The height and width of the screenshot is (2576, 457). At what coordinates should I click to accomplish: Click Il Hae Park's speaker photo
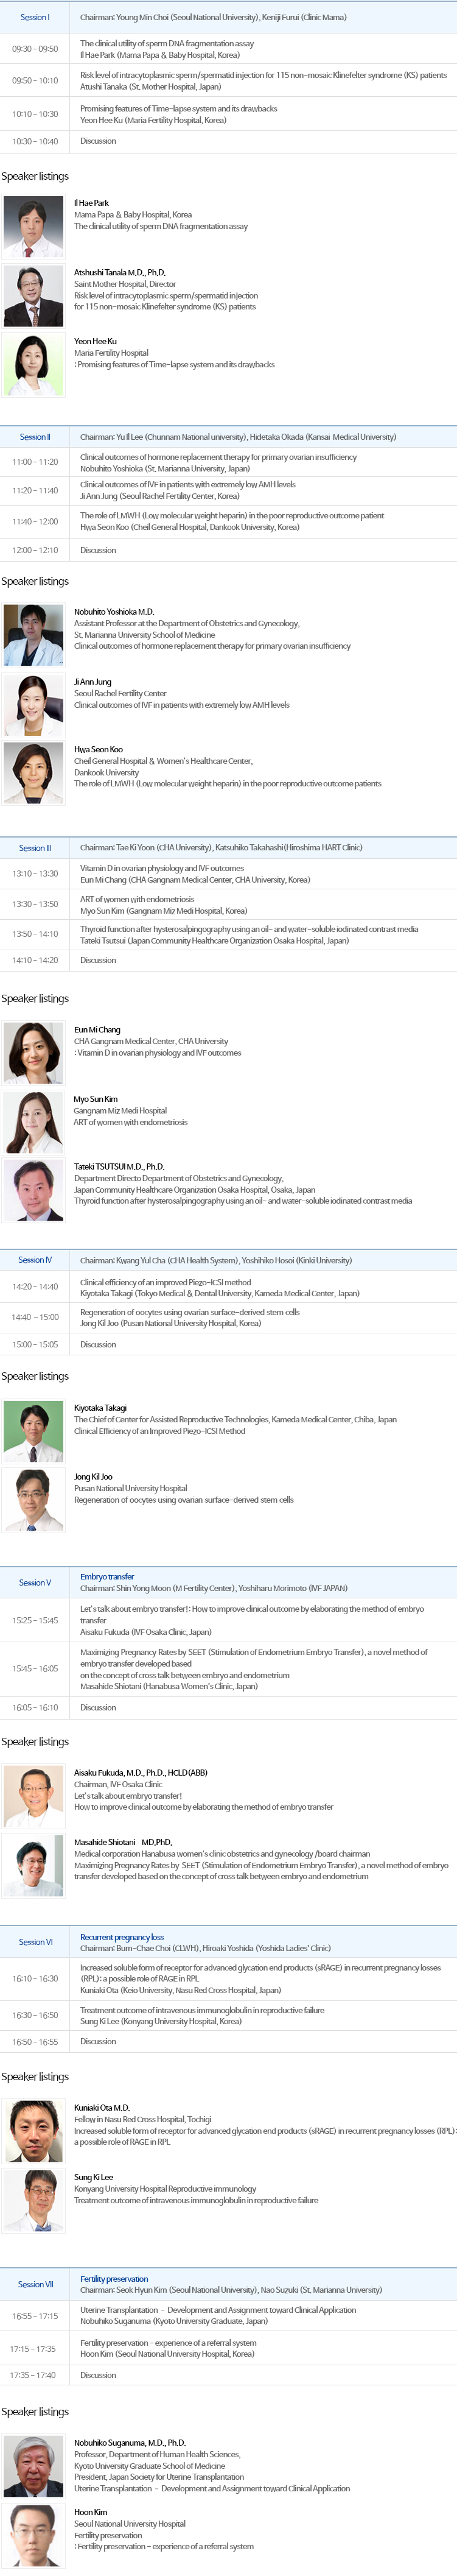click(34, 227)
